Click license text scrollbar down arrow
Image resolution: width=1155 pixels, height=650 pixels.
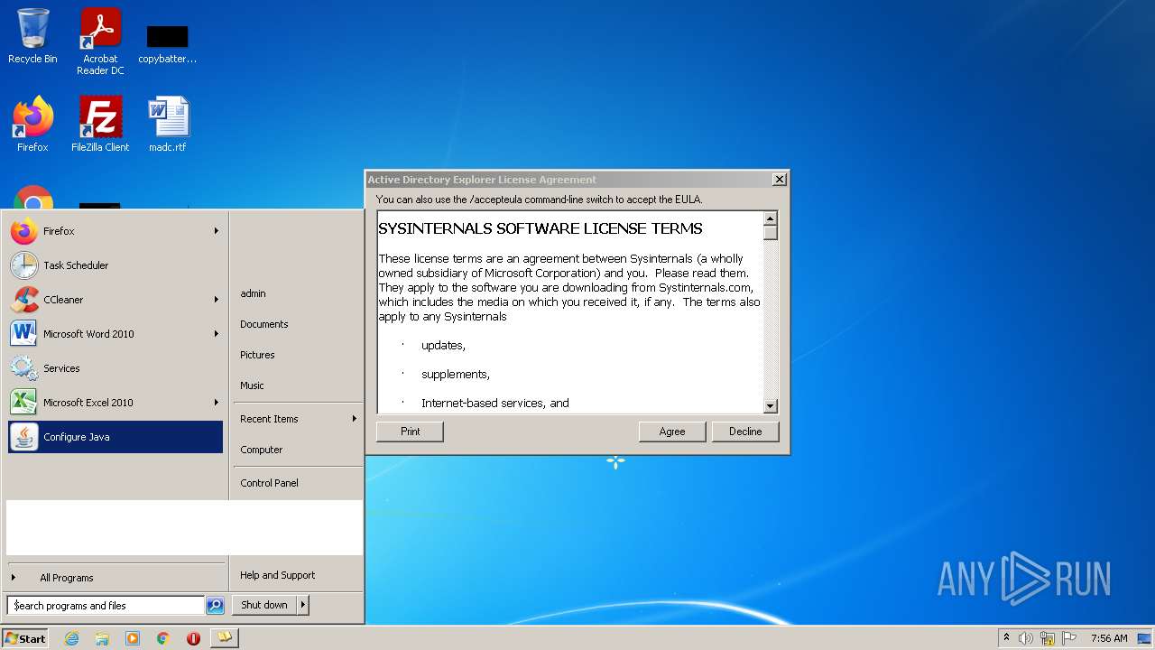click(x=771, y=406)
